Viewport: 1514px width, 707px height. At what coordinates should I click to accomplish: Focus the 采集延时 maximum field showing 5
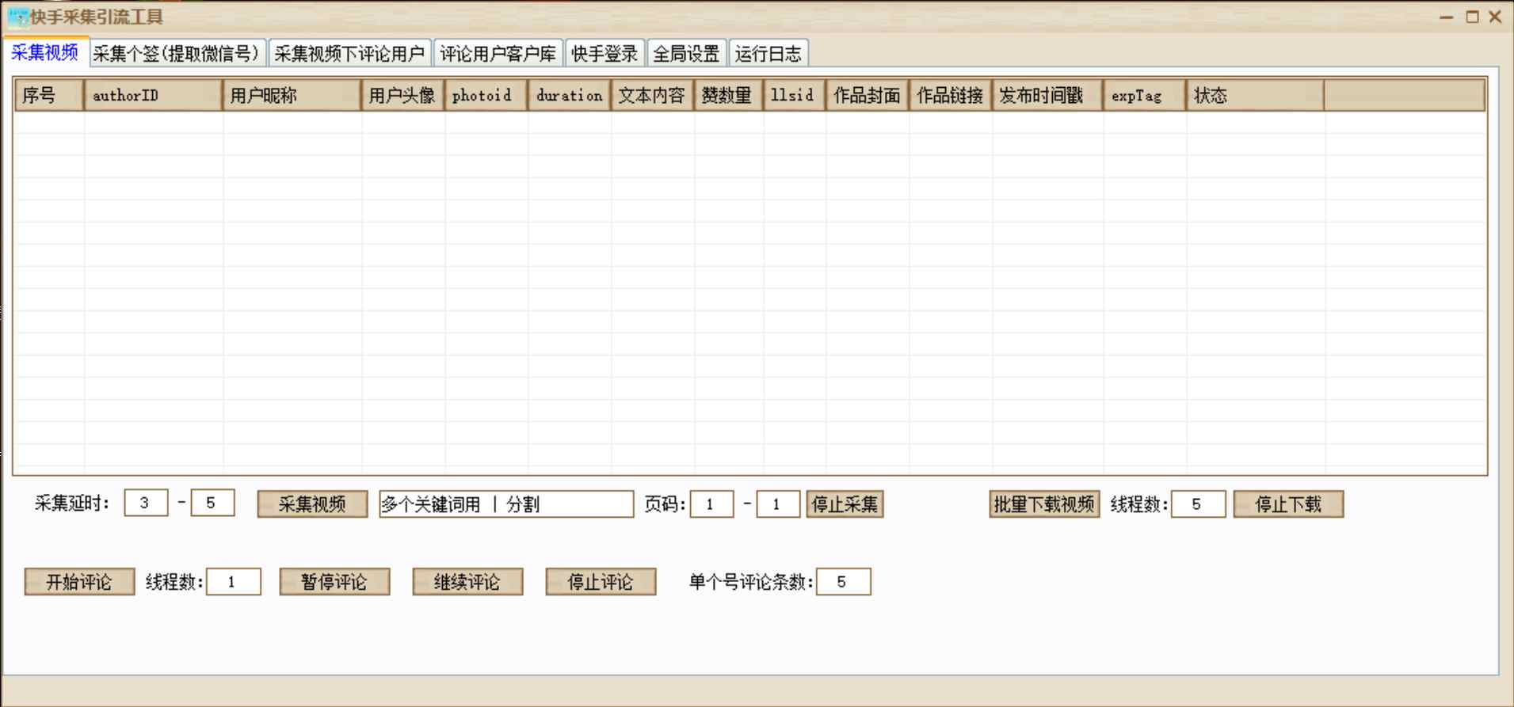212,503
